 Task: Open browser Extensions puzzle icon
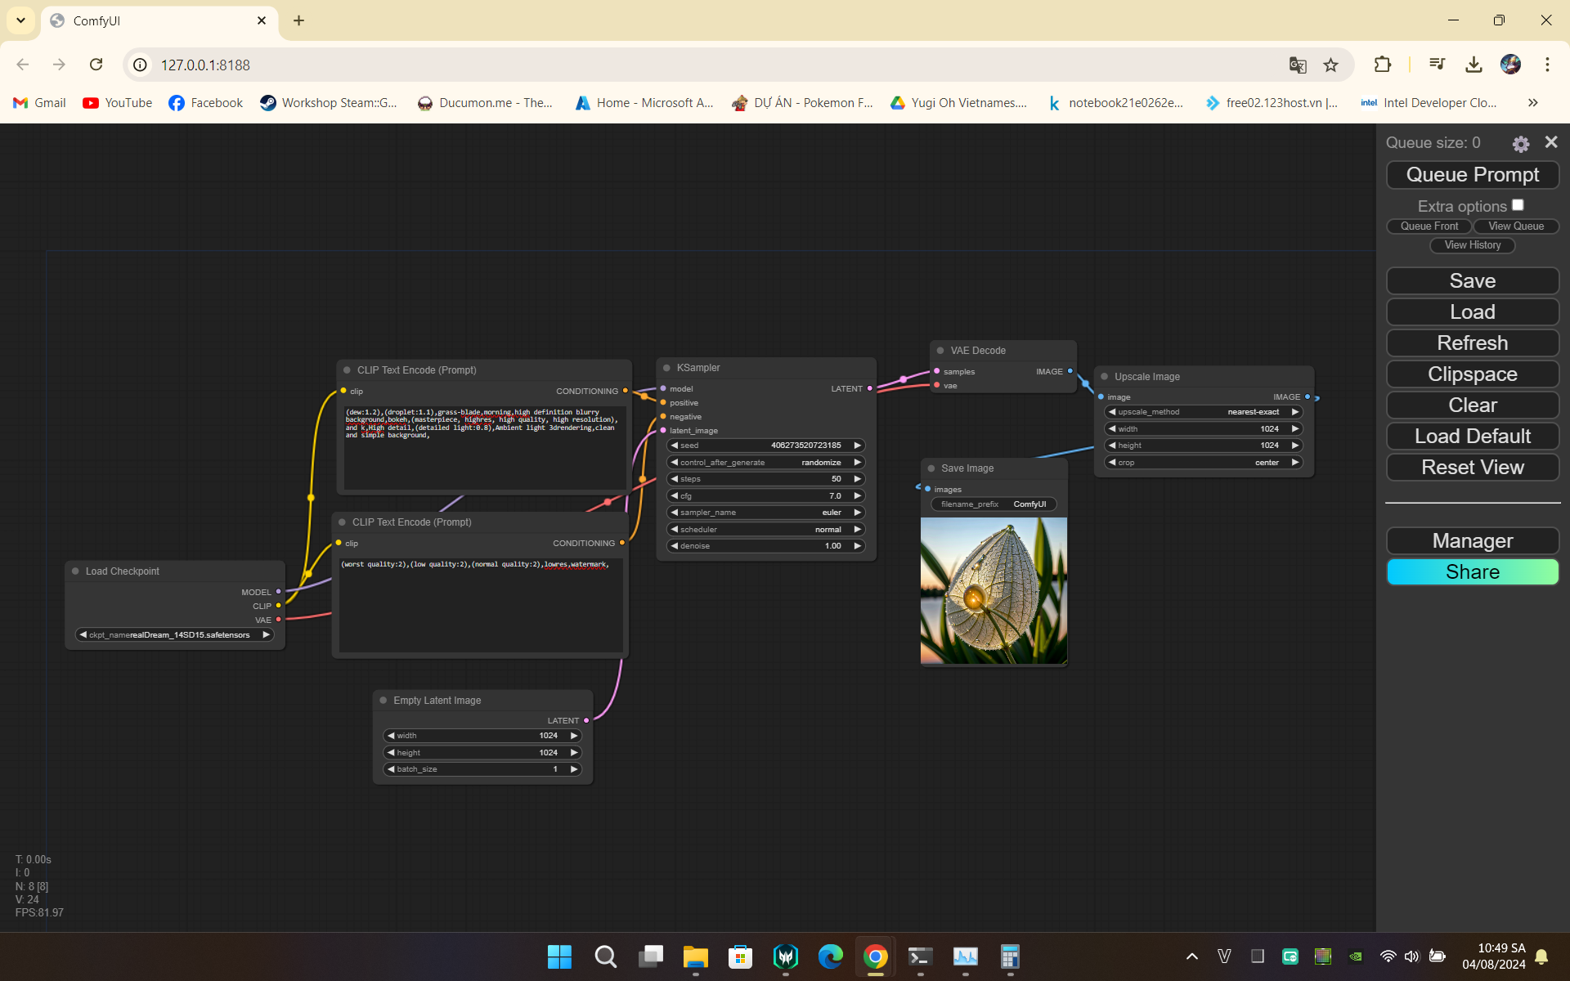(x=1383, y=65)
